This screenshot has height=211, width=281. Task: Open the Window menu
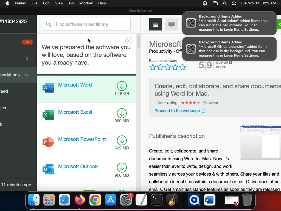tap(86, 3)
